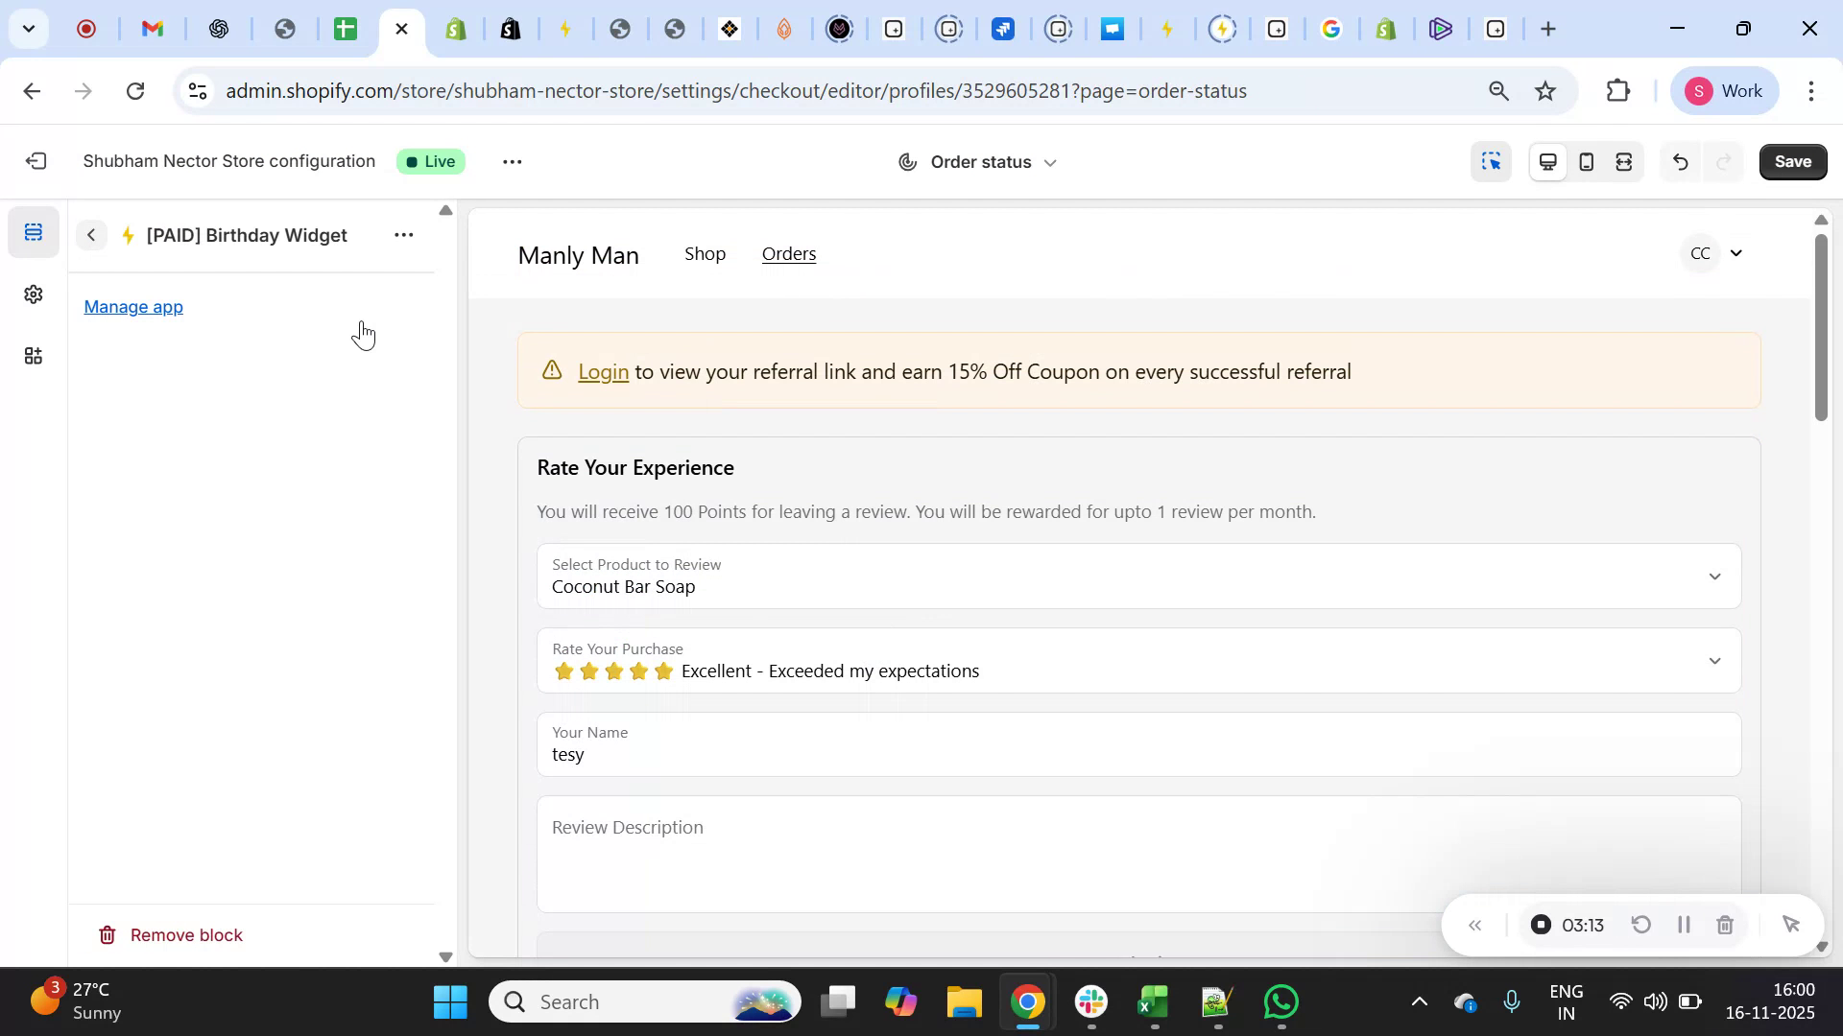Image resolution: width=1843 pixels, height=1036 pixels.
Task: Select the Sections panel icon
Action: (x=34, y=231)
